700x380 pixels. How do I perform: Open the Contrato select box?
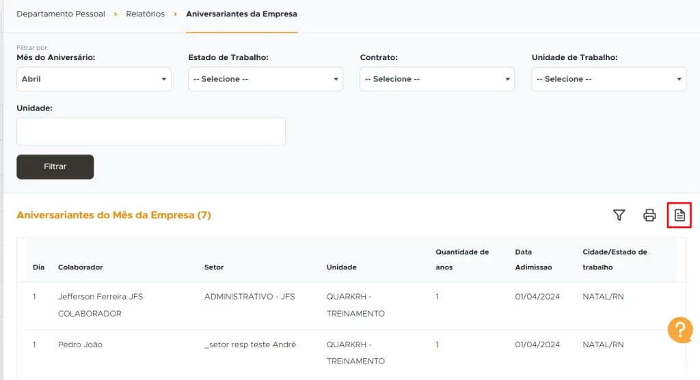tap(437, 79)
